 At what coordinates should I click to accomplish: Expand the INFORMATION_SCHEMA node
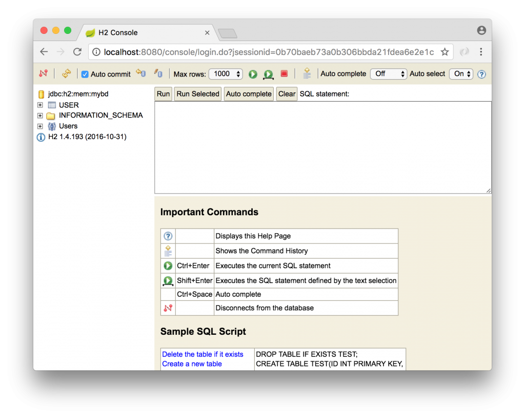pos(40,116)
